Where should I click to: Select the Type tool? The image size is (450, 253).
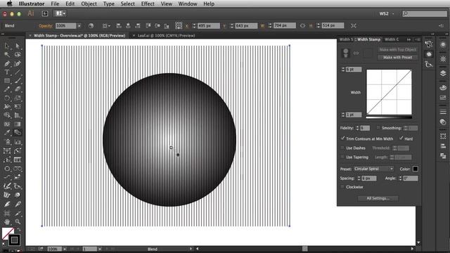7,72
